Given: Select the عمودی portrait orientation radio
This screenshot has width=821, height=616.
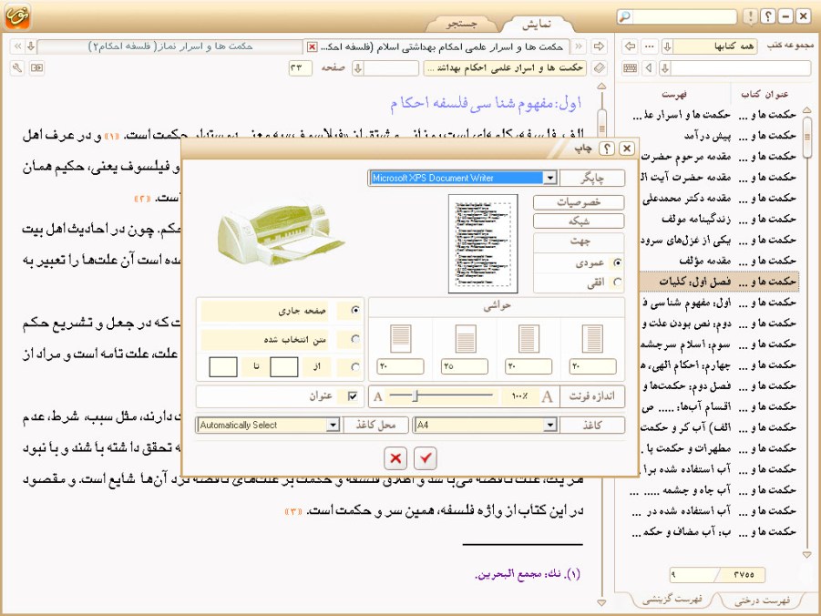Looking at the screenshot, I should click(x=618, y=263).
